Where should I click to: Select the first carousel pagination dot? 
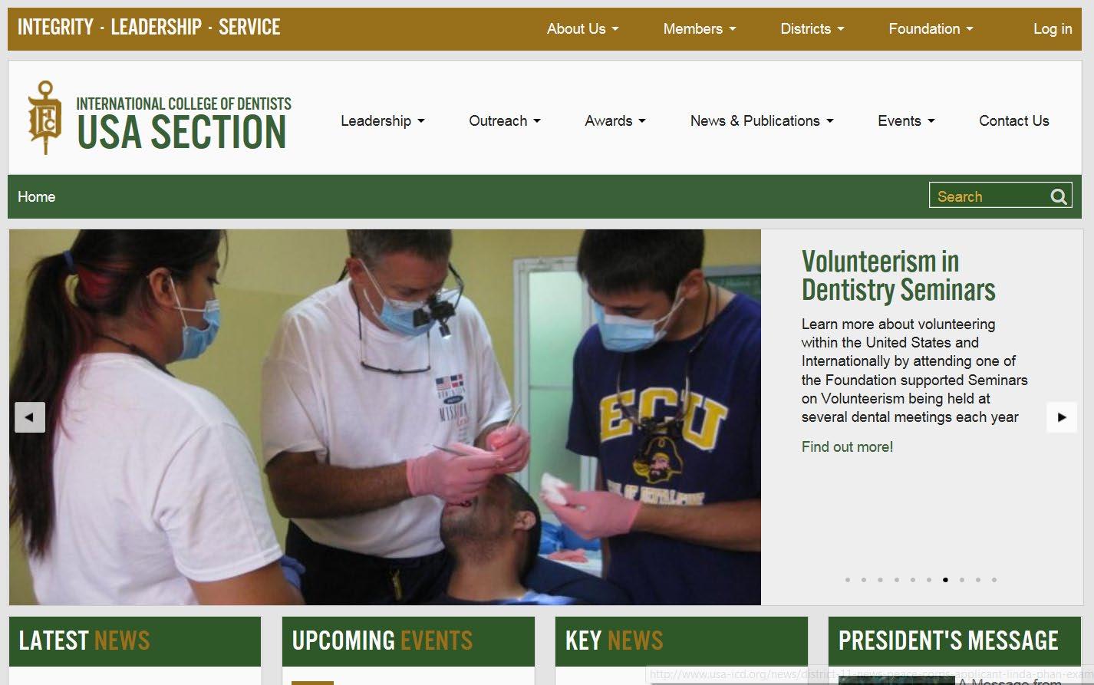[847, 580]
